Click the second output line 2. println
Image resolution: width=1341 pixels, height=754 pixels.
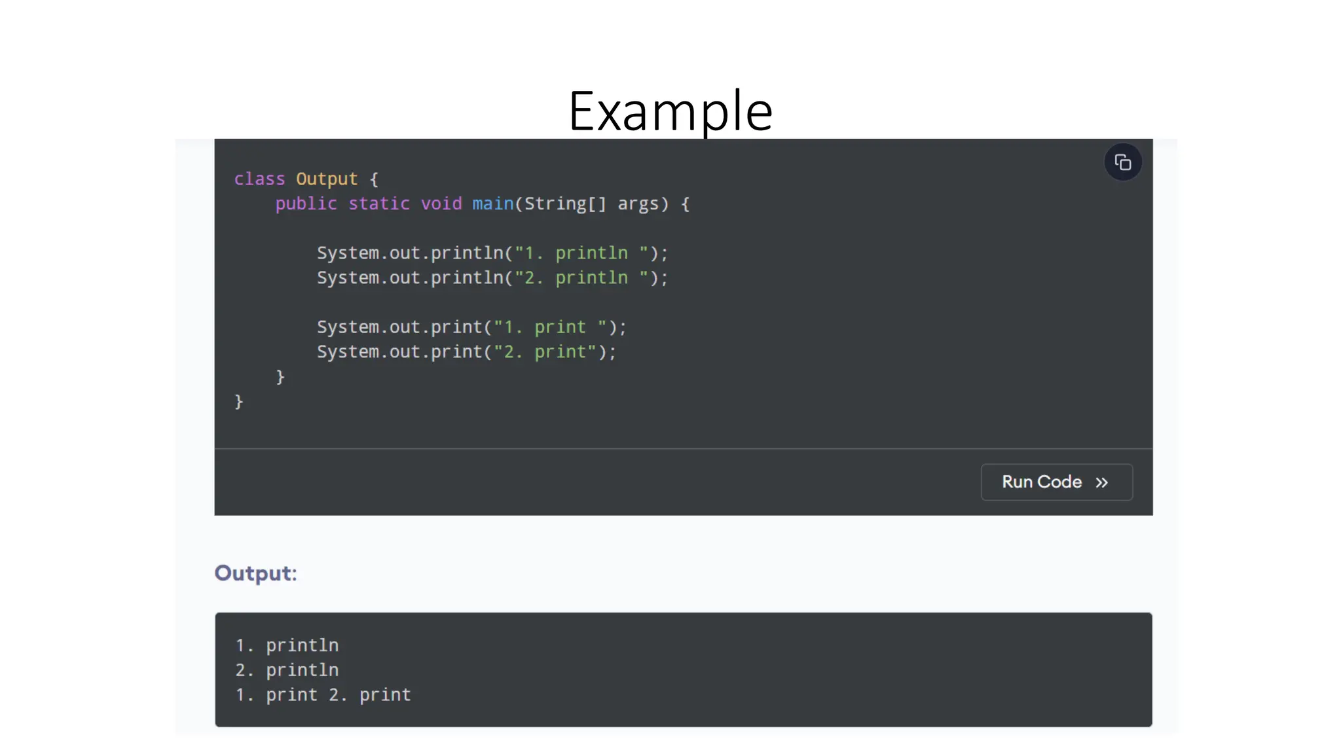(287, 670)
